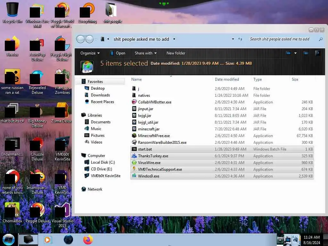Click the change view icon in toolbar
Viewport: 328px width, 246px height.
(289, 53)
